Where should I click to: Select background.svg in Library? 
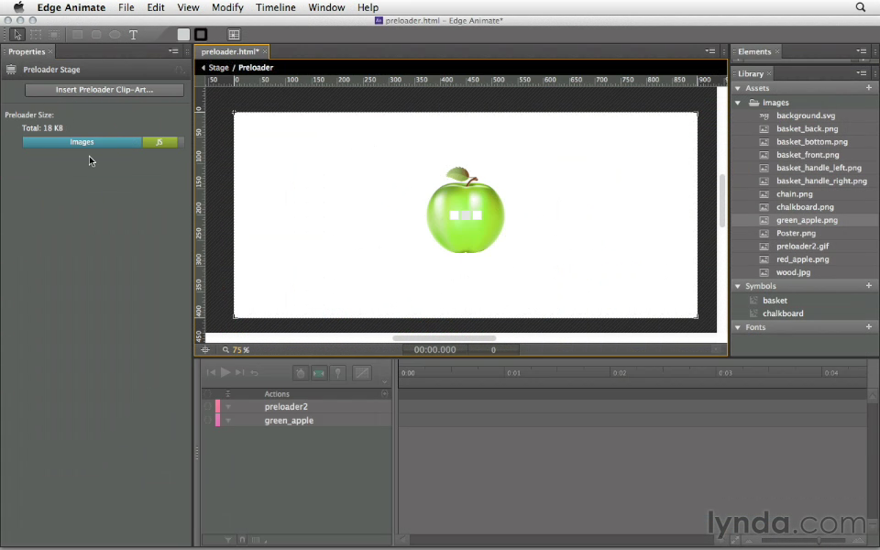(806, 115)
